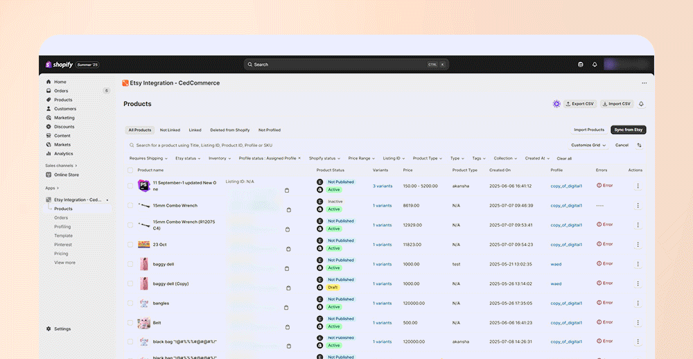Open the Shopify status filter dropdown
The image size is (693, 359).
point(325,158)
